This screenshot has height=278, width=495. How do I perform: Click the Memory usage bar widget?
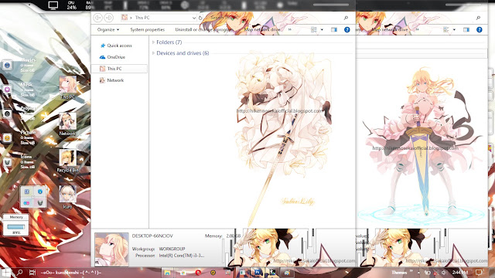[15, 226]
